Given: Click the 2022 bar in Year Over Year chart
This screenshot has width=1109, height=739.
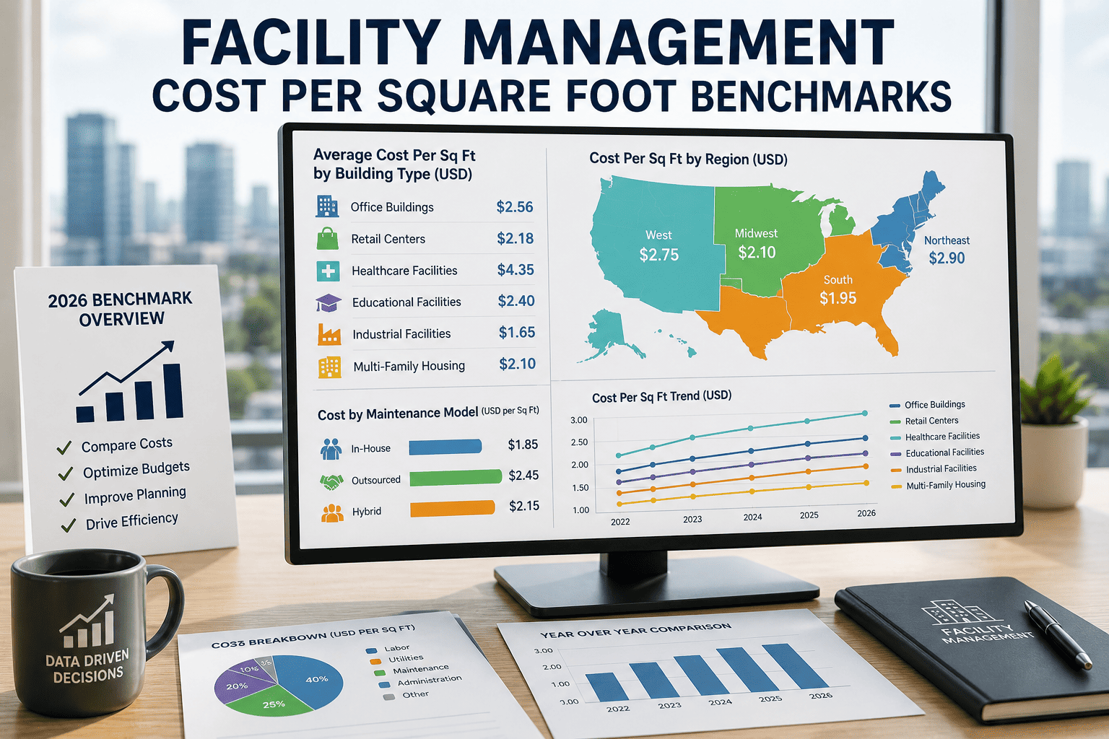Looking at the screenshot, I should pyautogui.click(x=607, y=687).
